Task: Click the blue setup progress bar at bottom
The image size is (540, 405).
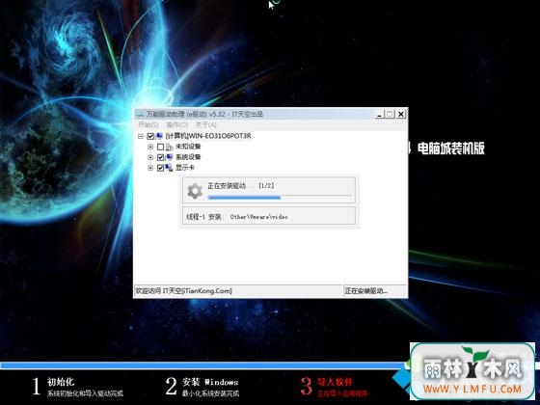Action: (x=203, y=365)
